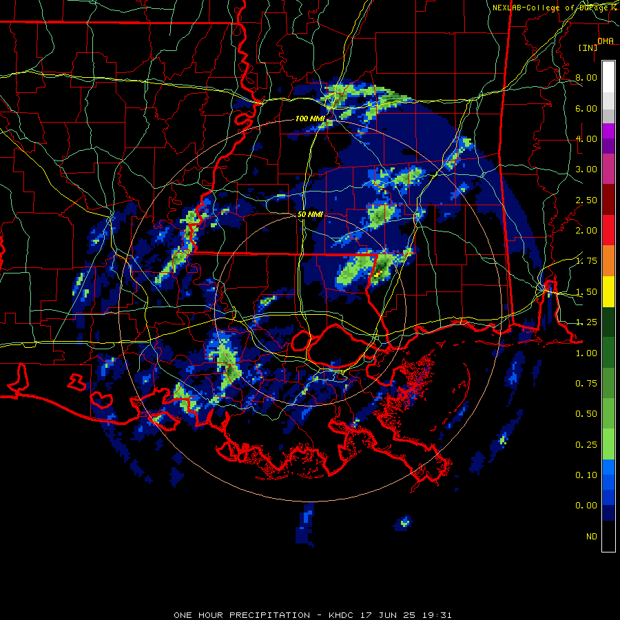Click the 0.25 legend value

click(x=586, y=445)
